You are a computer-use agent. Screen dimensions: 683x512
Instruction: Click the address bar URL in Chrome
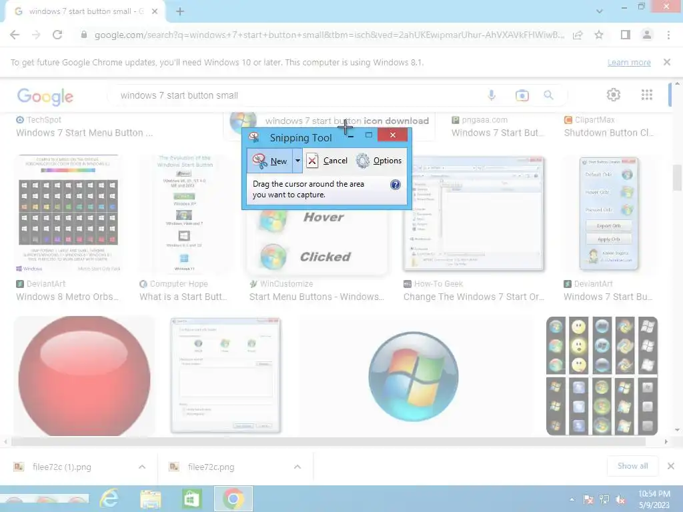coord(329,35)
